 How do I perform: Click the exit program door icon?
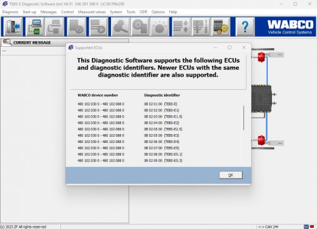(x=13, y=27)
